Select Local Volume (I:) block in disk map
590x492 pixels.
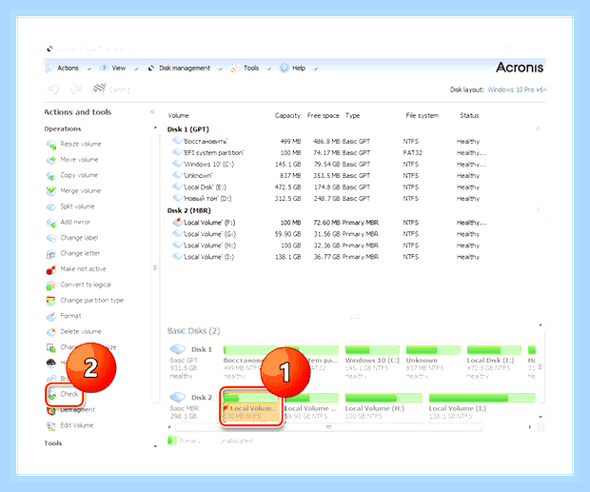tap(482, 406)
